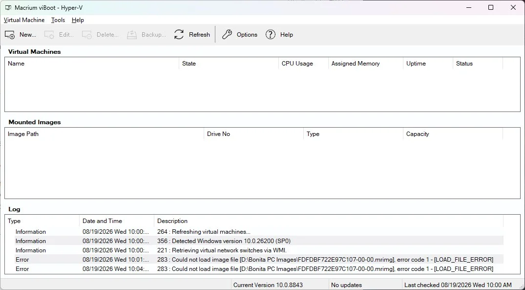Screen dimensions: 525x290
Task: Select the 'Refreshing virtual machines...' log entry
Action: coord(259,232)
